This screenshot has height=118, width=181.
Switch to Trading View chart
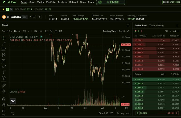tap(110, 31)
